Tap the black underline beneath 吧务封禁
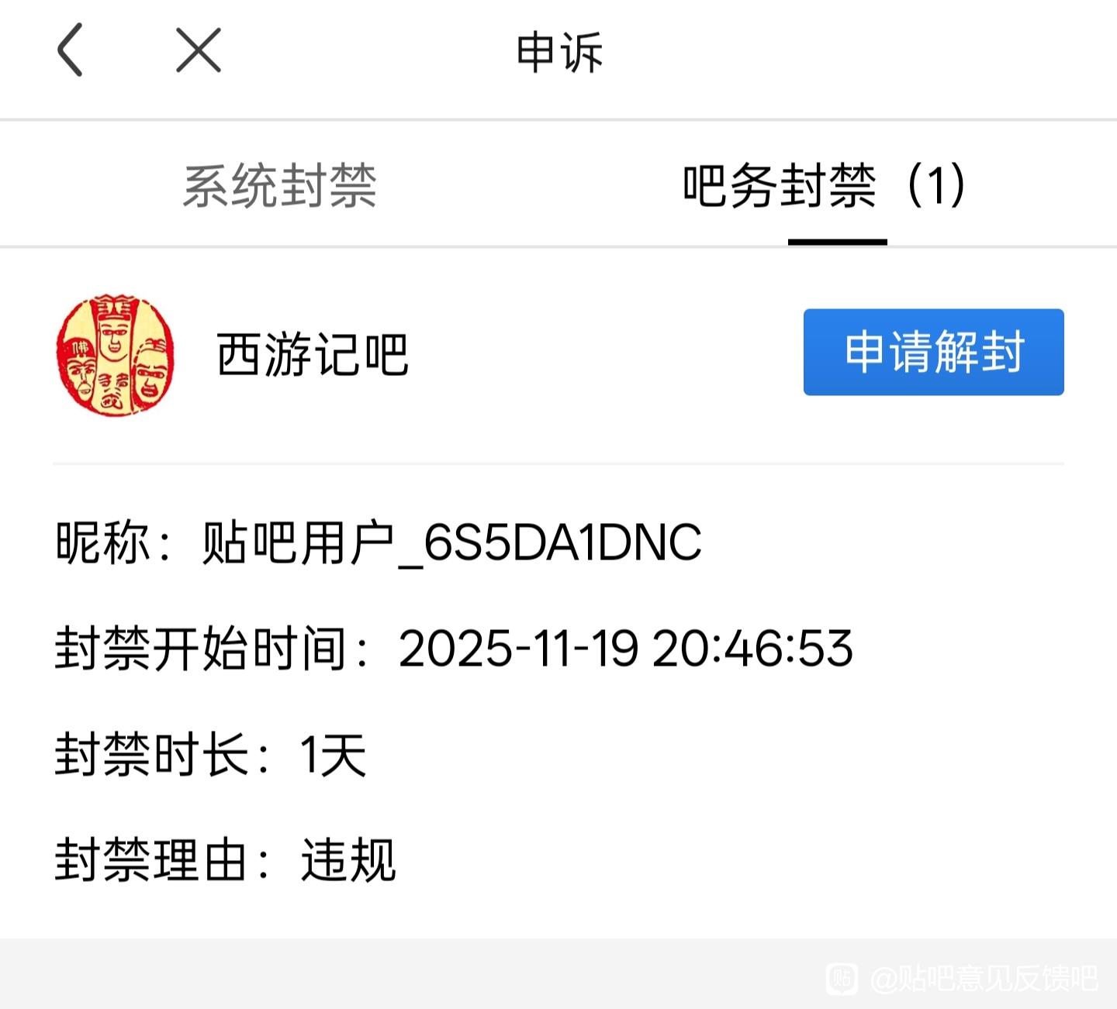This screenshot has height=1009, width=1117. pyautogui.click(x=838, y=242)
